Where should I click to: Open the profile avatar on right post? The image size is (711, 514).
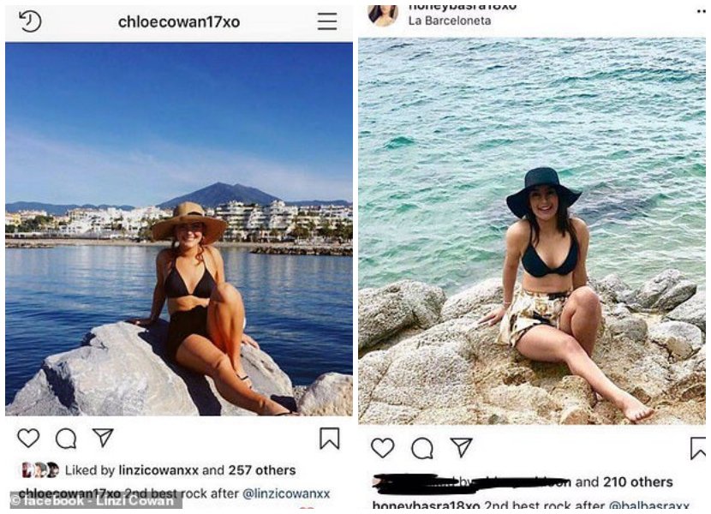384,15
